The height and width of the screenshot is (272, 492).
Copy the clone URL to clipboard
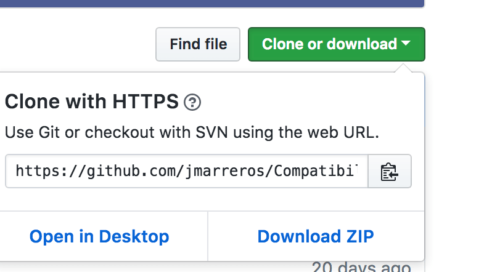pos(390,171)
